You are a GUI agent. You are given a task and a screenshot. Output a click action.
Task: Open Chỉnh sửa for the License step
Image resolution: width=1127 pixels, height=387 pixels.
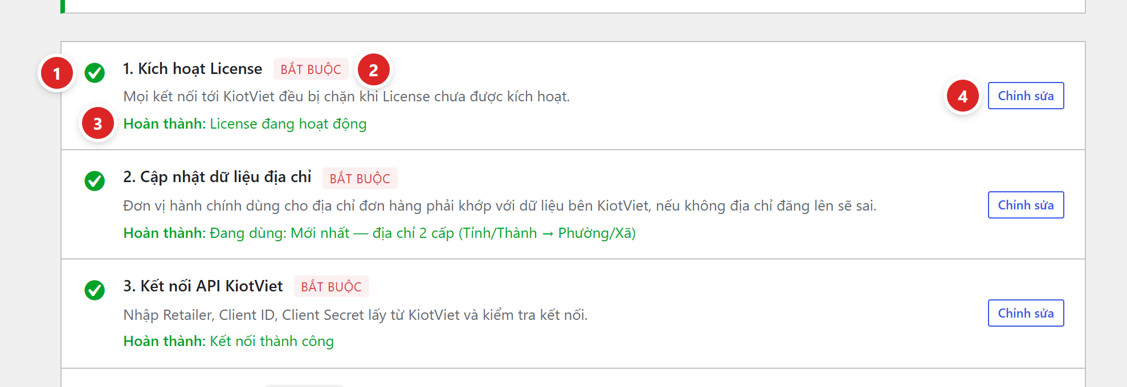(x=1026, y=96)
